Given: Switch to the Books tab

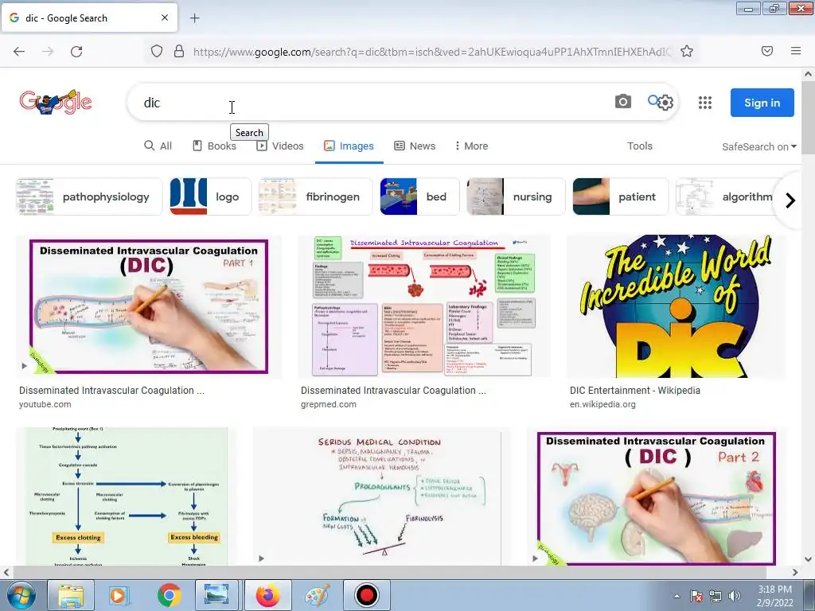Looking at the screenshot, I should point(214,146).
